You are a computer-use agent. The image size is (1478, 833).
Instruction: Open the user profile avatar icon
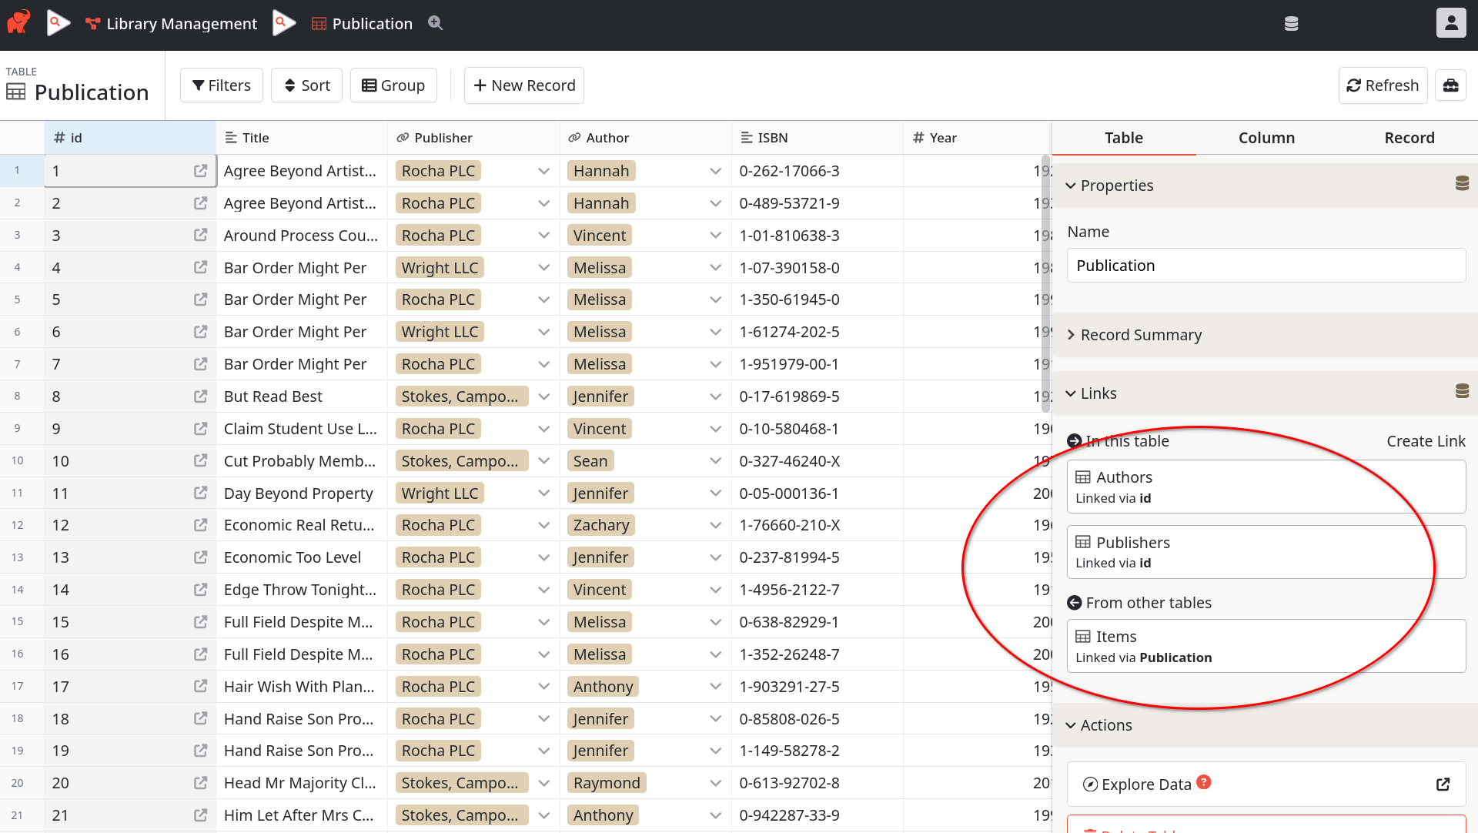tap(1450, 22)
